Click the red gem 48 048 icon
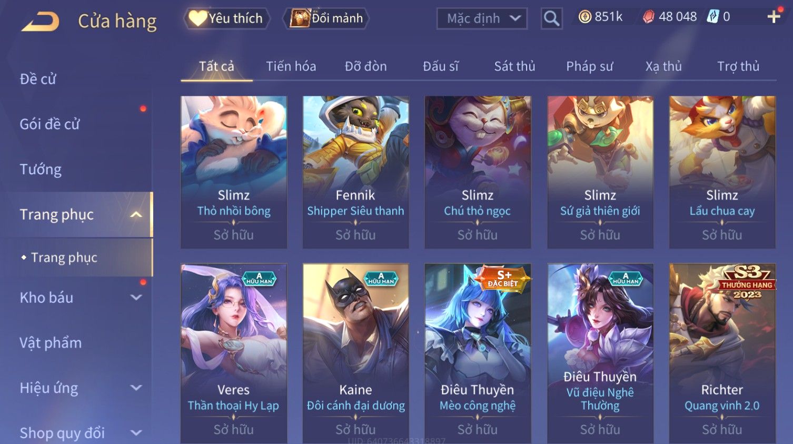This screenshot has width=793, height=444. pos(649,17)
